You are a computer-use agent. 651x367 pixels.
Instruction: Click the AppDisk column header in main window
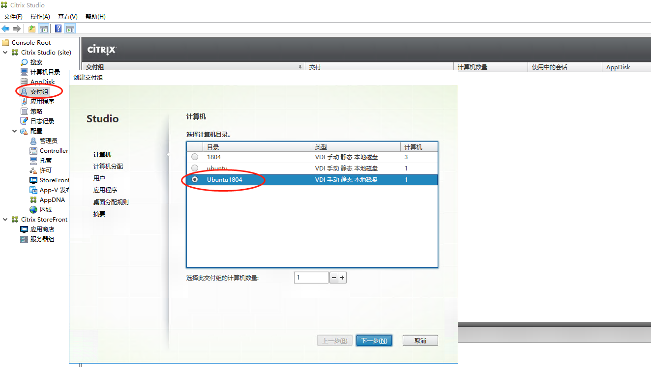tap(626, 67)
